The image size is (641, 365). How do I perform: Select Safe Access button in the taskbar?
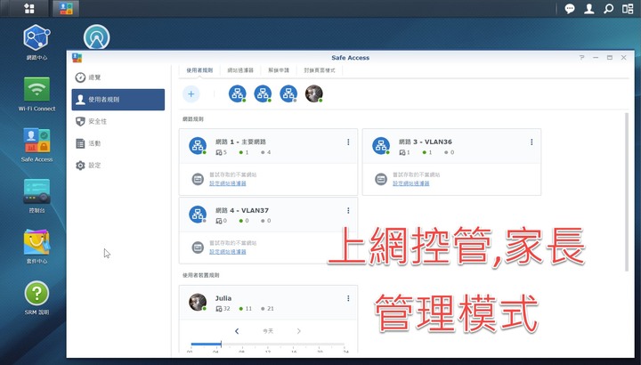[66, 8]
